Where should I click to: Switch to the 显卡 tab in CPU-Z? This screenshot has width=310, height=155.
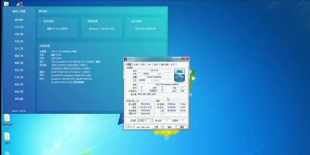(x=156, y=64)
